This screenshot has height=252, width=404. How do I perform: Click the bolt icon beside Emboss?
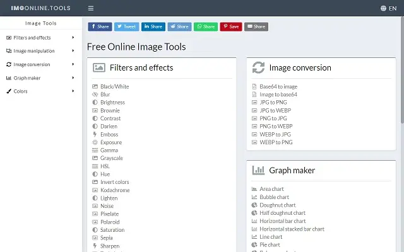95,134
